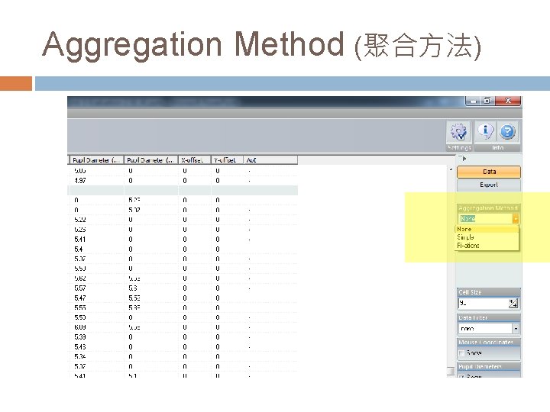Open the Help question mark icon
The width and height of the screenshot is (550, 412).
pyautogui.click(x=507, y=132)
